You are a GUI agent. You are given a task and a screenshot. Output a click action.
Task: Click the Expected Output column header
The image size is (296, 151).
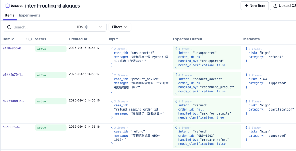tap(188, 39)
